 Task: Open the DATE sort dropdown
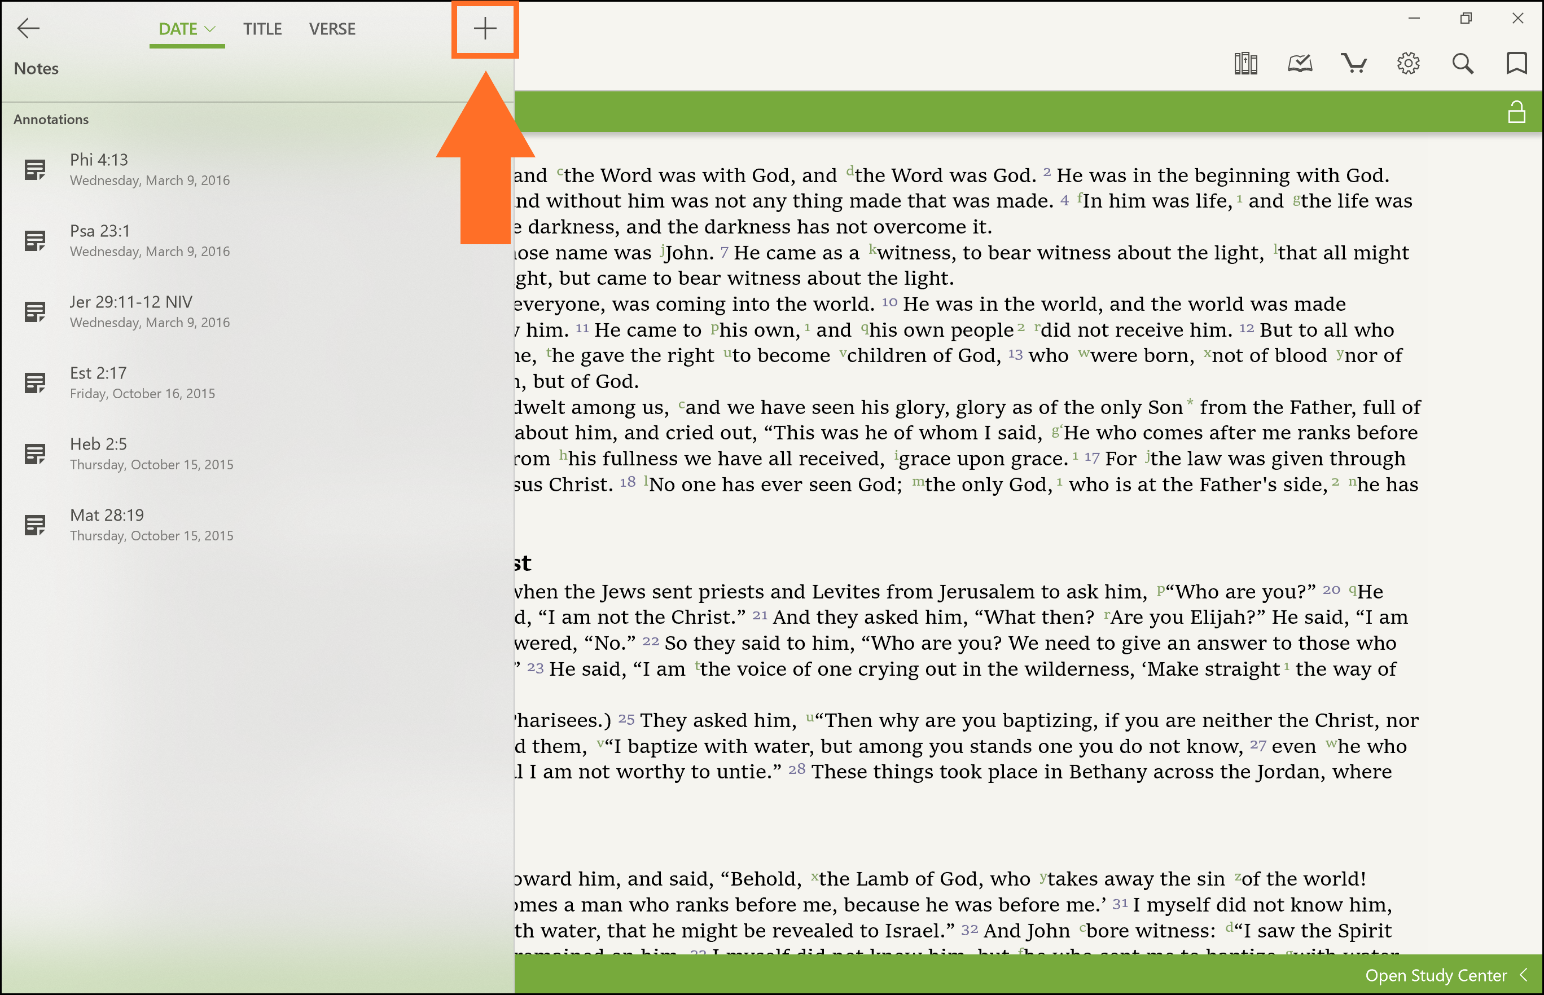(187, 29)
